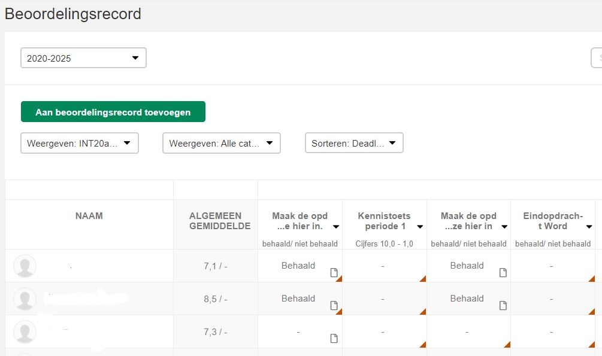Click Kennistoets grade cell in the 7,3 row
Image resolution: width=602 pixels, height=356 pixels.
tap(385, 332)
